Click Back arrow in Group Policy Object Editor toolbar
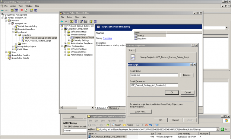The height and width of the screenshot is (139, 231). click(x=62, y=22)
